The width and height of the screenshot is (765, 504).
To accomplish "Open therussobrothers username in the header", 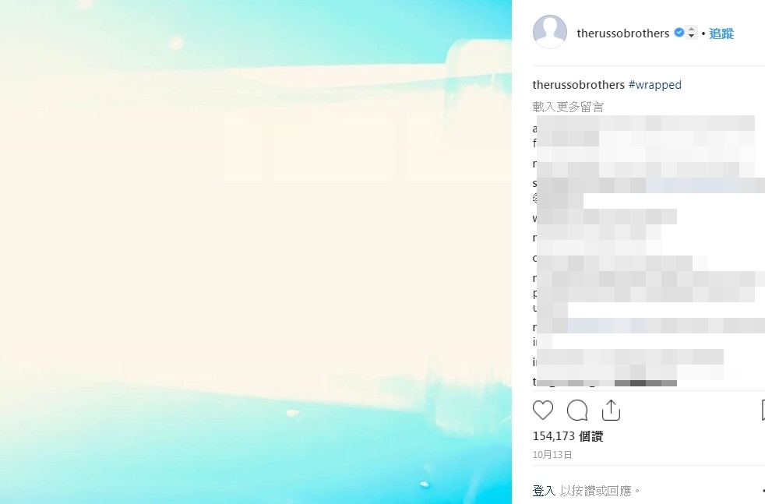I will tap(623, 33).
